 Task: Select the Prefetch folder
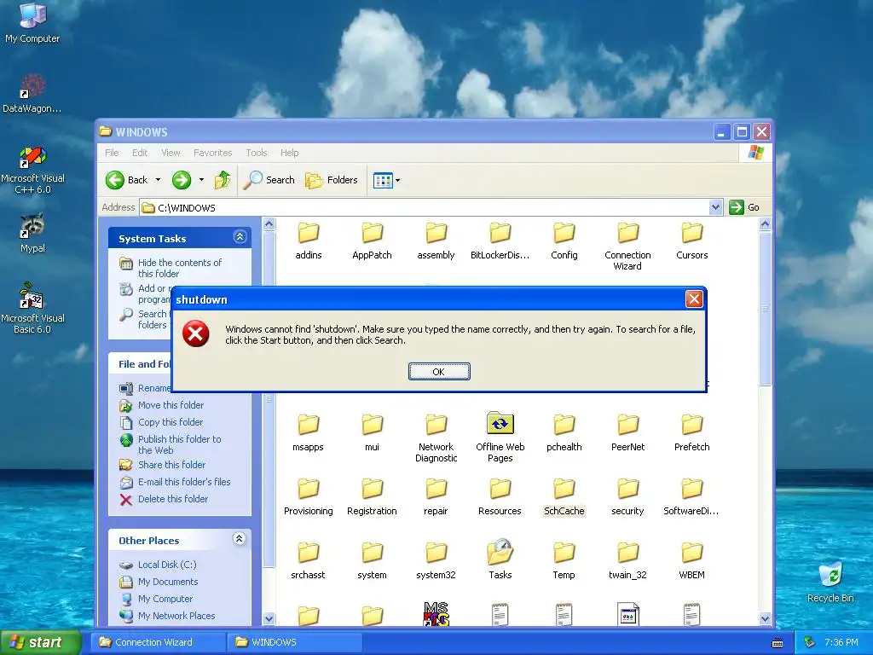692,433
